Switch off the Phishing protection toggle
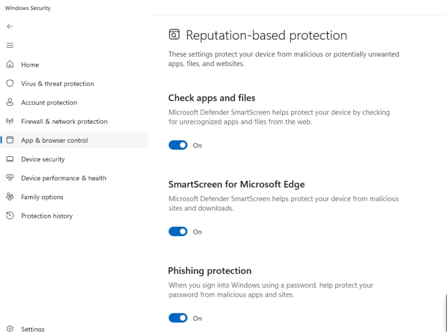Viewport: 447px width, 332px height. click(178, 318)
